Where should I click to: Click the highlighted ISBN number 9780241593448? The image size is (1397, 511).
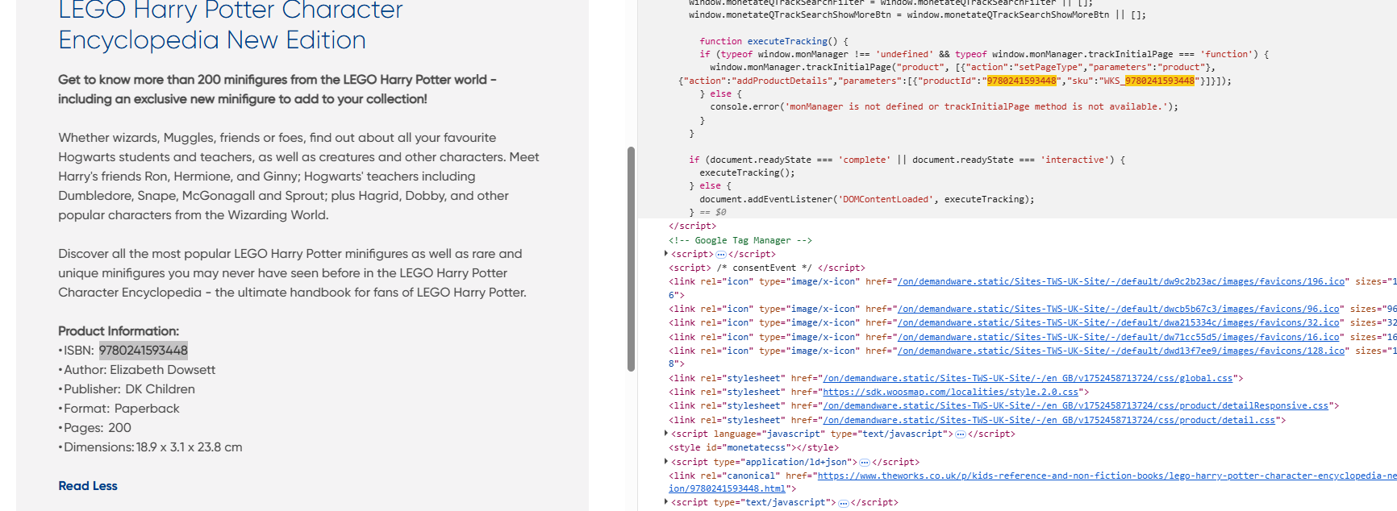point(144,350)
